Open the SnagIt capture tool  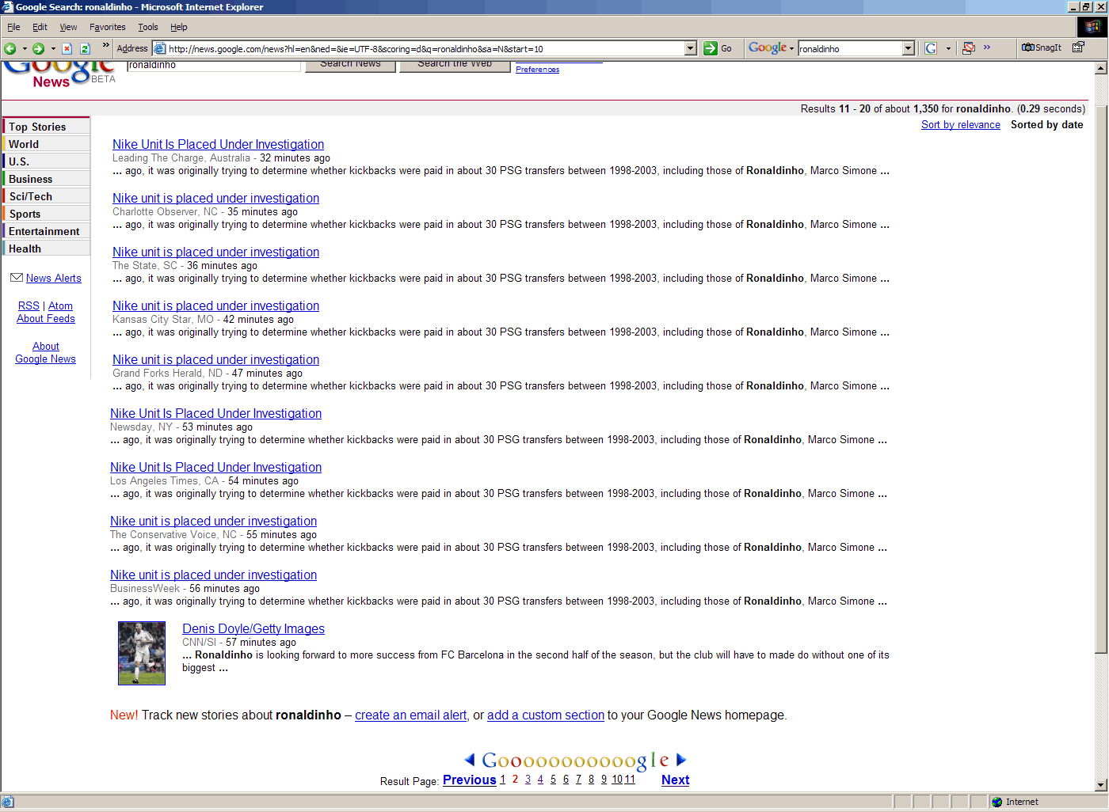tap(1042, 47)
